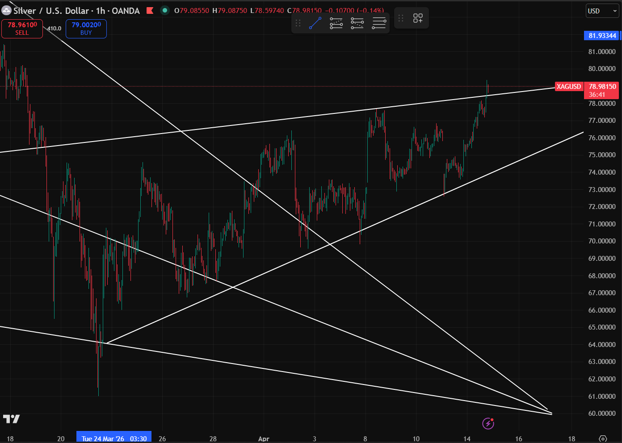
Task: Click the 80.00000 price scale value
Action: pos(602,69)
